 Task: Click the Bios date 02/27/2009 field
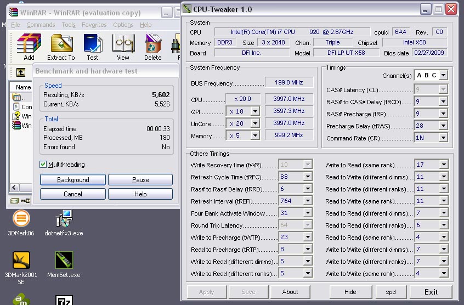tap(429, 53)
